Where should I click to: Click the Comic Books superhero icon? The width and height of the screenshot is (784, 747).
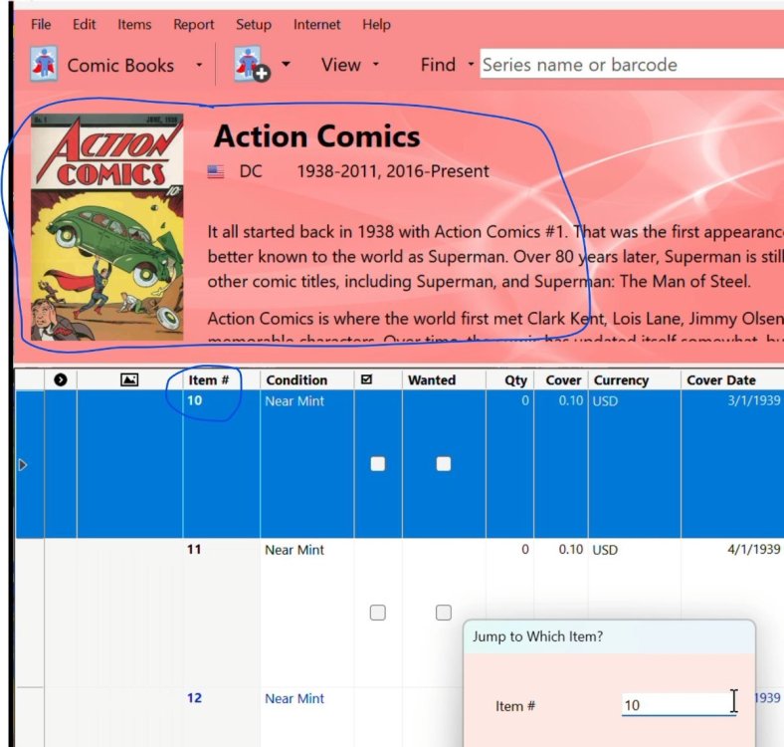[x=43, y=65]
